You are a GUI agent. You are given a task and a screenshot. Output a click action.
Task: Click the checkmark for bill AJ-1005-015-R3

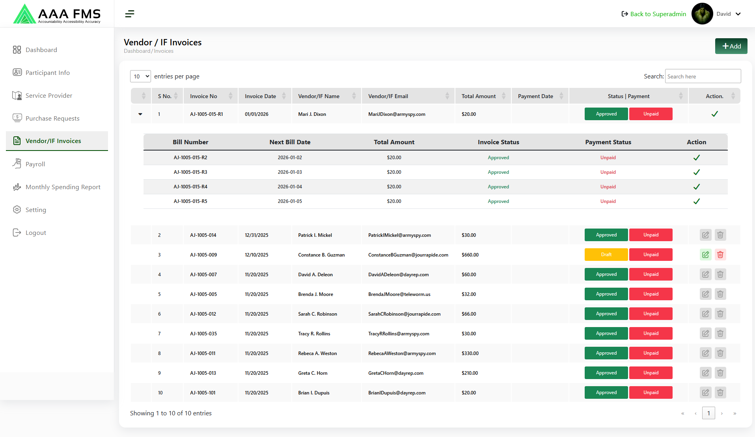point(696,172)
